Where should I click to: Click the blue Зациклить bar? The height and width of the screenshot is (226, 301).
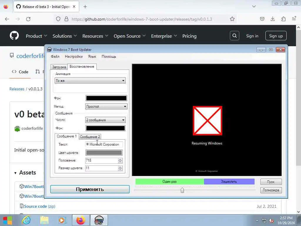click(229, 181)
